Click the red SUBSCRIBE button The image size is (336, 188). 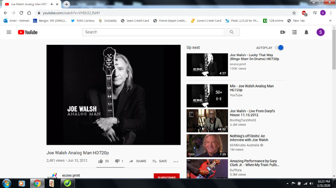click(166, 176)
